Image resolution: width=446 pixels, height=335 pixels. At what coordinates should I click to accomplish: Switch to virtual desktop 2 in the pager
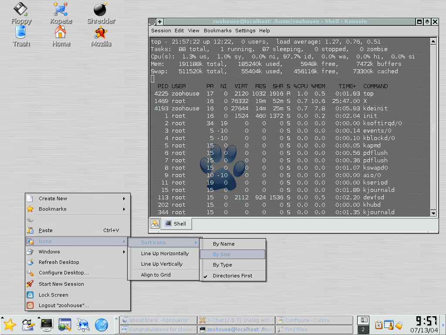363,329
